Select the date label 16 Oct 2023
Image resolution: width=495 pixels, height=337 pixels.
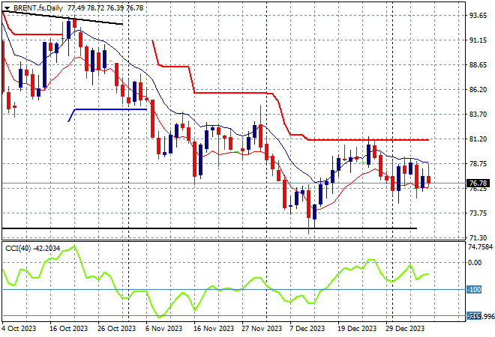[x=68, y=329]
